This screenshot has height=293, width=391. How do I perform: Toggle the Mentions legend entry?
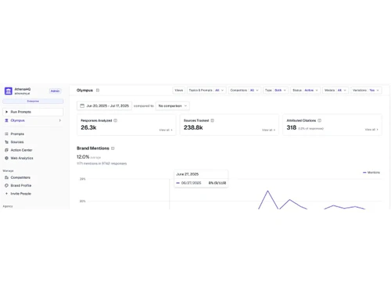coord(371,173)
